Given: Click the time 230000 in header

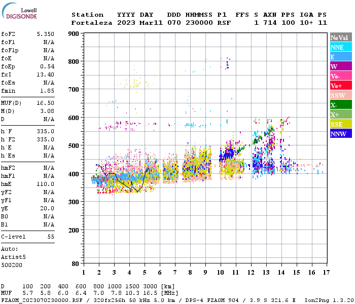Looking at the screenshot, I should coord(199,23).
